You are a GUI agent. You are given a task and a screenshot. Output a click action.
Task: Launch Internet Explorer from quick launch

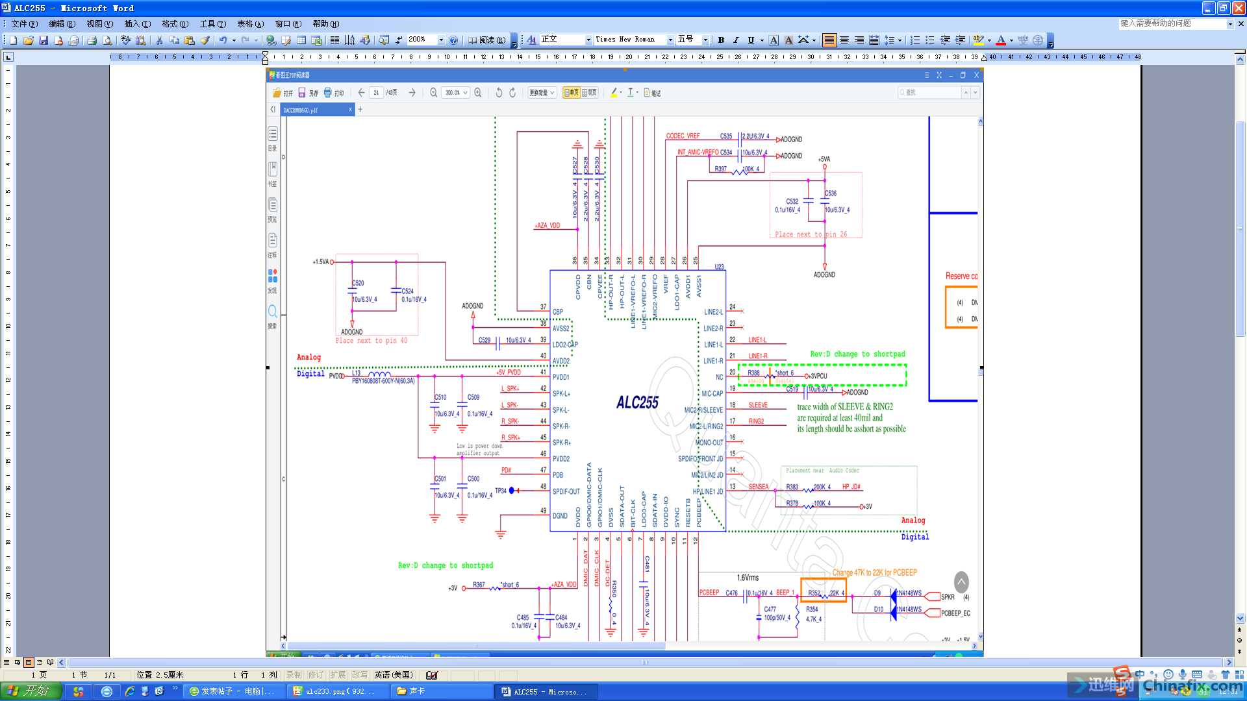coord(129,691)
